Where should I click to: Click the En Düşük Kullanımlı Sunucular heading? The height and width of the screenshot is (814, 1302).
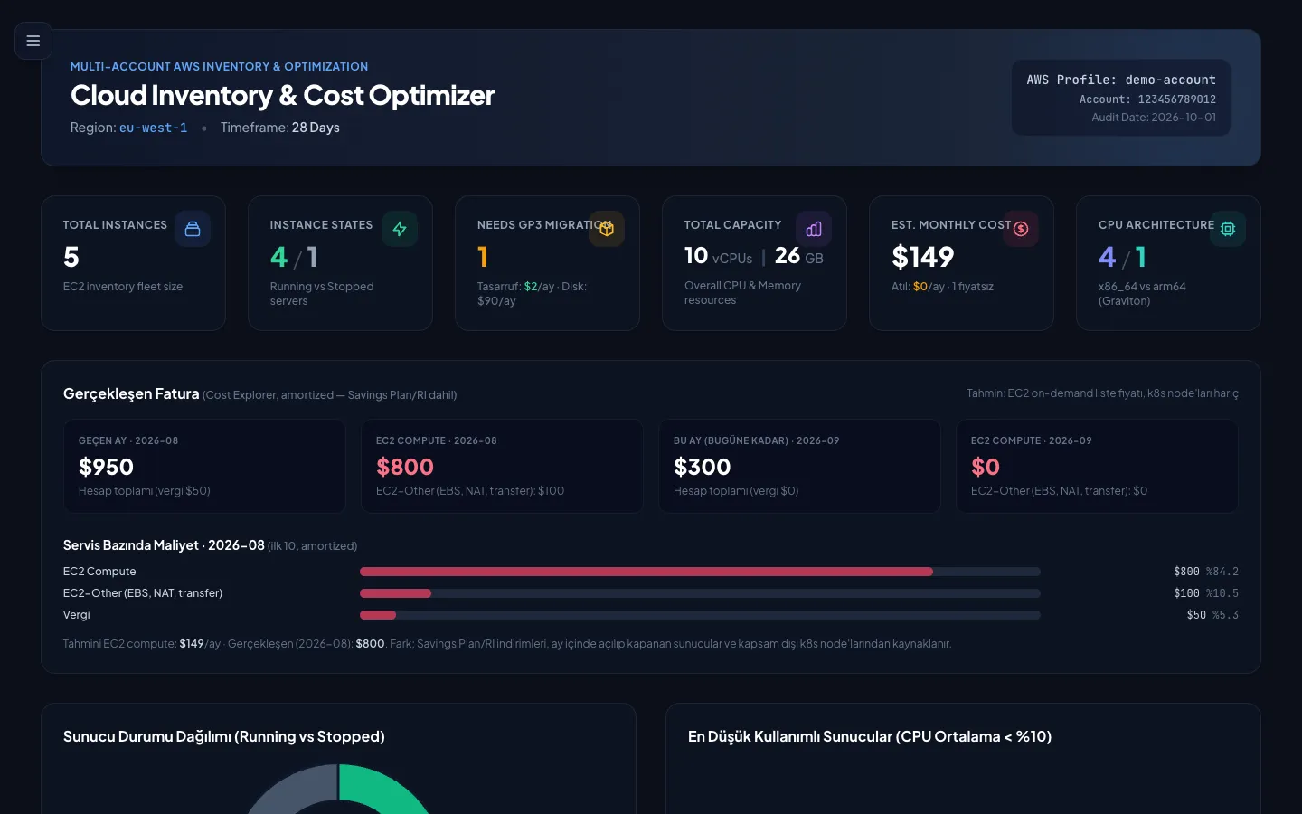[870, 736]
